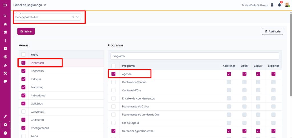Open search from the magnifier sidebar icon
292x138 pixels.
pyautogui.click(x=5, y=16)
